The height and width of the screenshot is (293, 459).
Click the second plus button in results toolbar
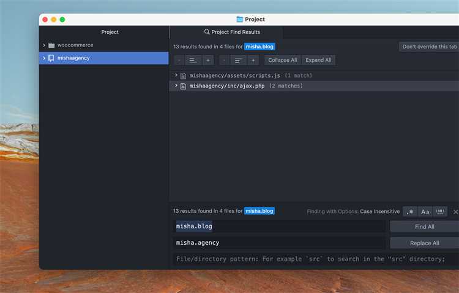(x=253, y=60)
